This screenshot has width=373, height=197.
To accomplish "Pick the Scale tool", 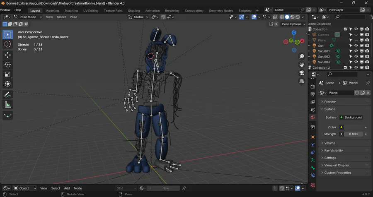I will (x=7, y=74).
